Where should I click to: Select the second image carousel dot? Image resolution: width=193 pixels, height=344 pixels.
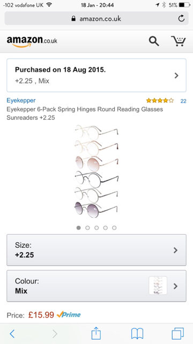(87, 228)
